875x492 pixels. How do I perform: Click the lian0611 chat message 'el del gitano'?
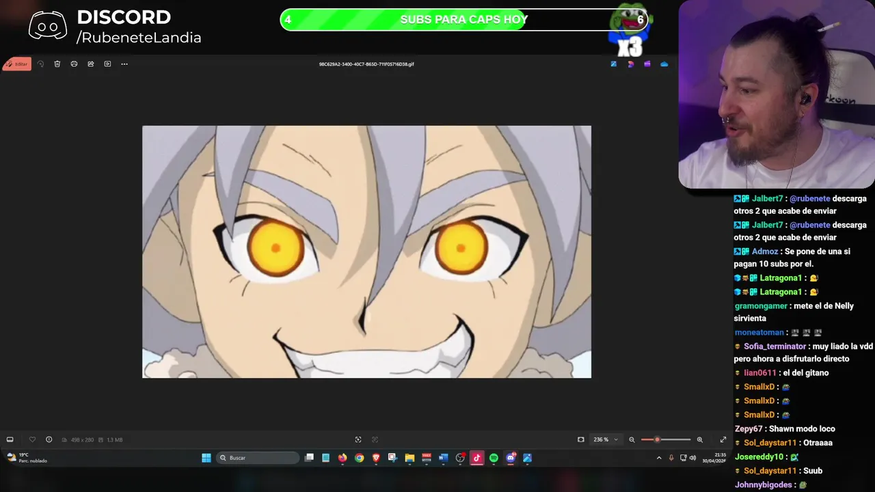pos(806,373)
